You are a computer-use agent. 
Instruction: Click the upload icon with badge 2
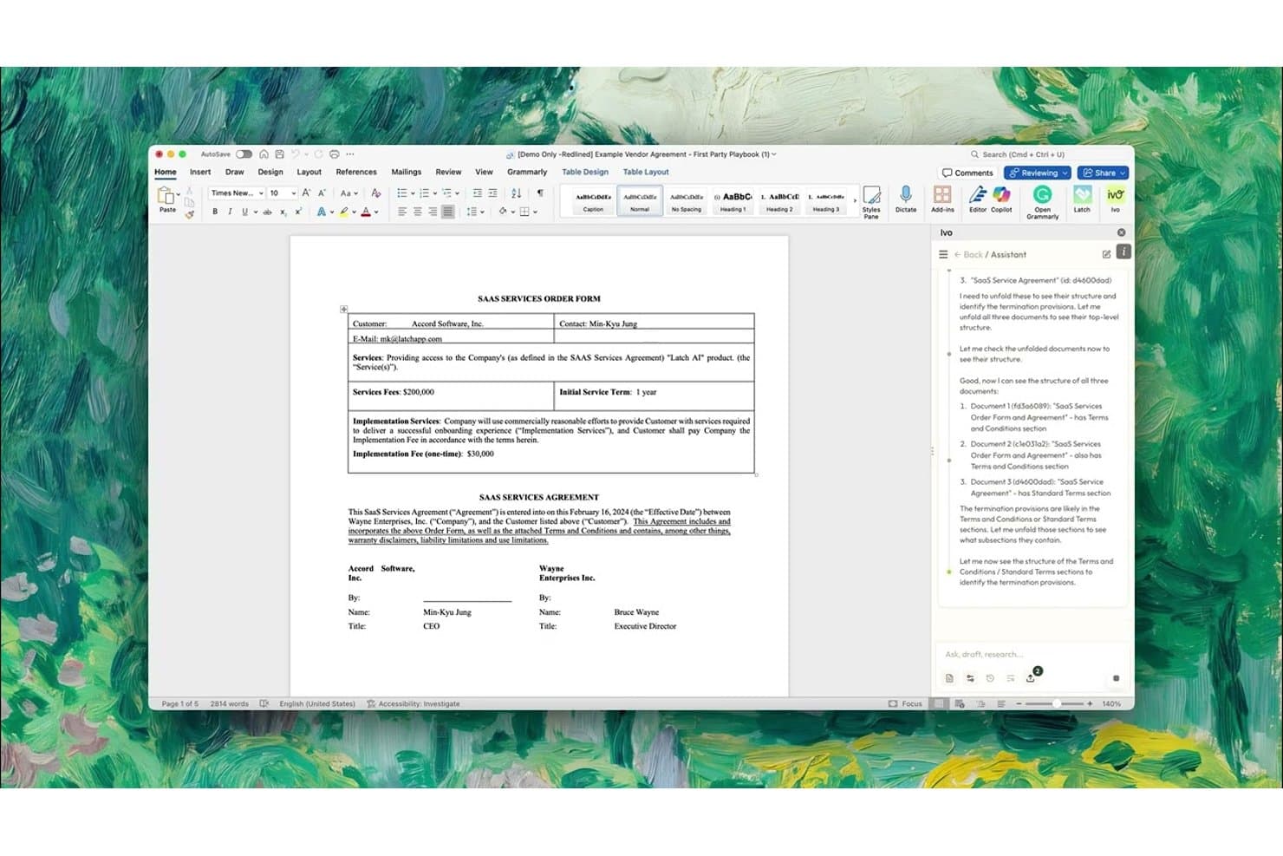click(1031, 677)
